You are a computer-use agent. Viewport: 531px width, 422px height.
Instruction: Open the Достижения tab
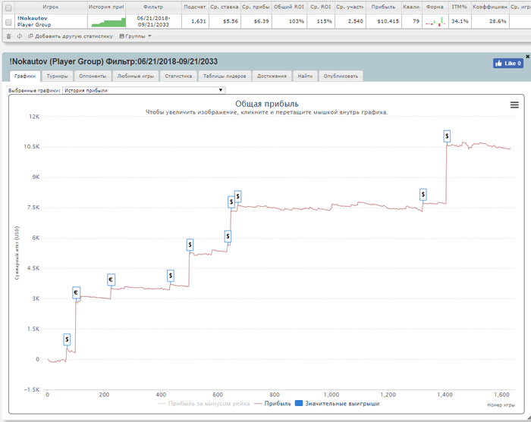(x=272, y=76)
